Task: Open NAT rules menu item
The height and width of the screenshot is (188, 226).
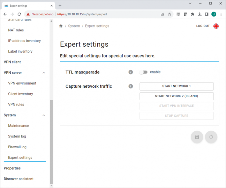Action: pos(16,30)
